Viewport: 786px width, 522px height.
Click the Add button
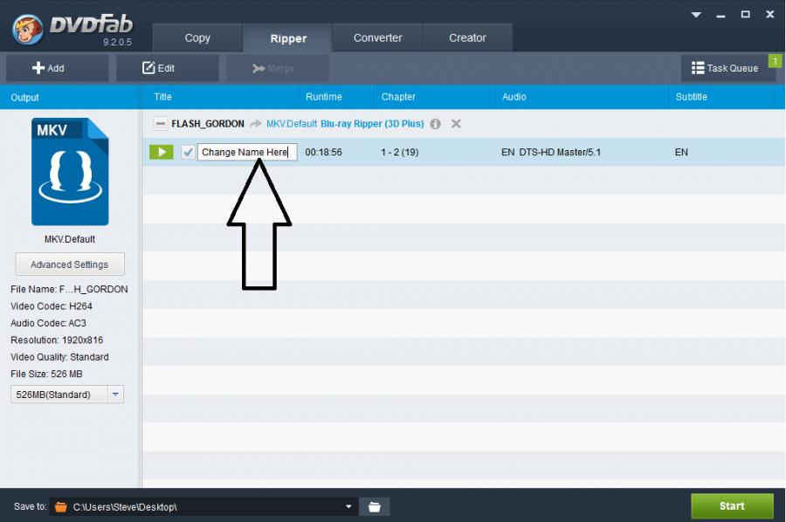click(x=57, y=68)
